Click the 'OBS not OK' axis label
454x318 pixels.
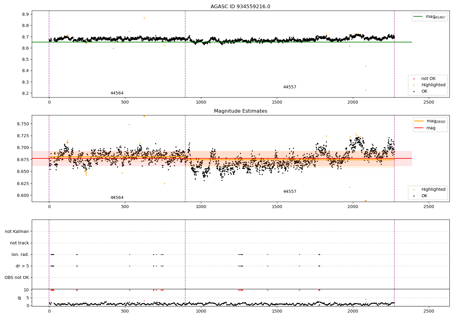17,278
